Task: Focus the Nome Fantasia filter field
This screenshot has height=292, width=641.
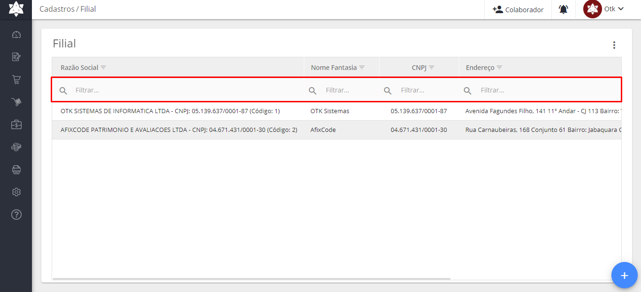Action: pos(350,90)
